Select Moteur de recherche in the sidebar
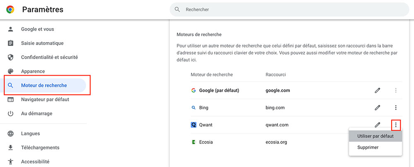Image resolution: width=414 pixels, height=167 pixels. click(x=45, y=86)
